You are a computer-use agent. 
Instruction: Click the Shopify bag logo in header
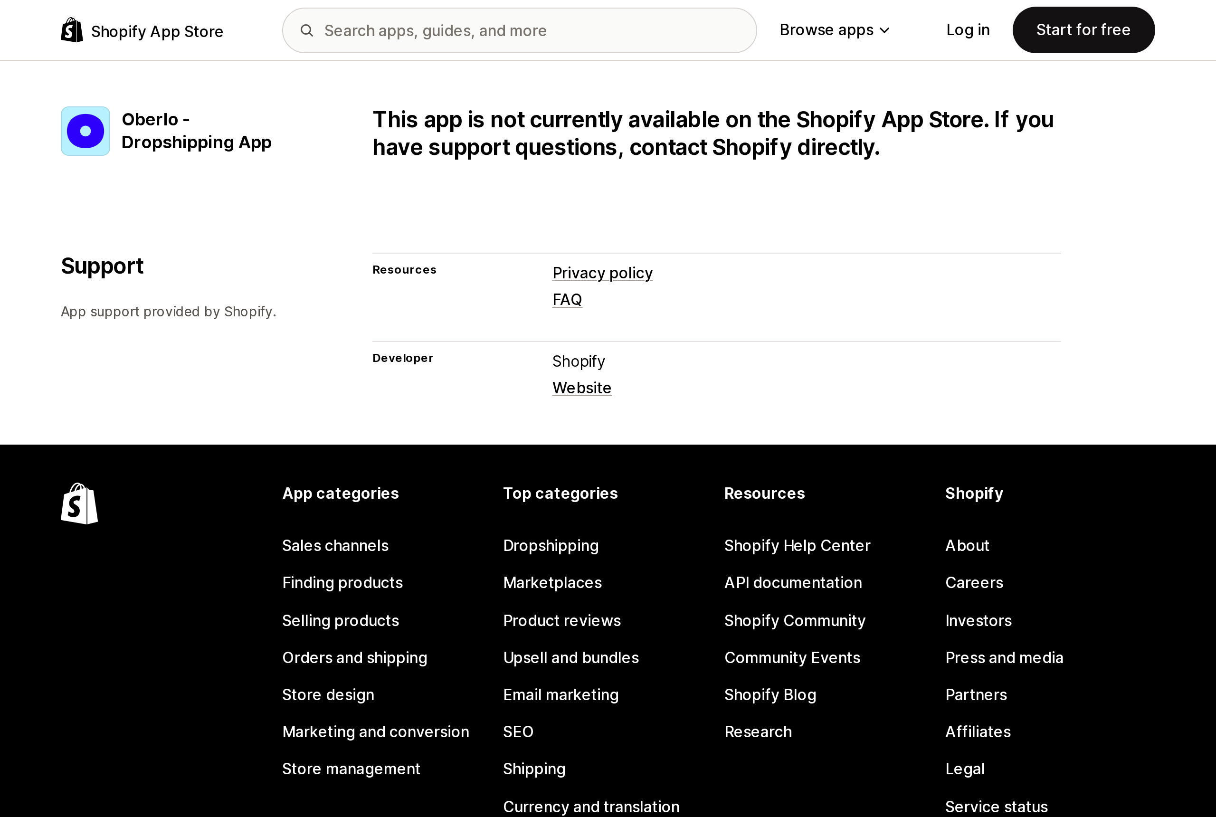pos(72,30)
